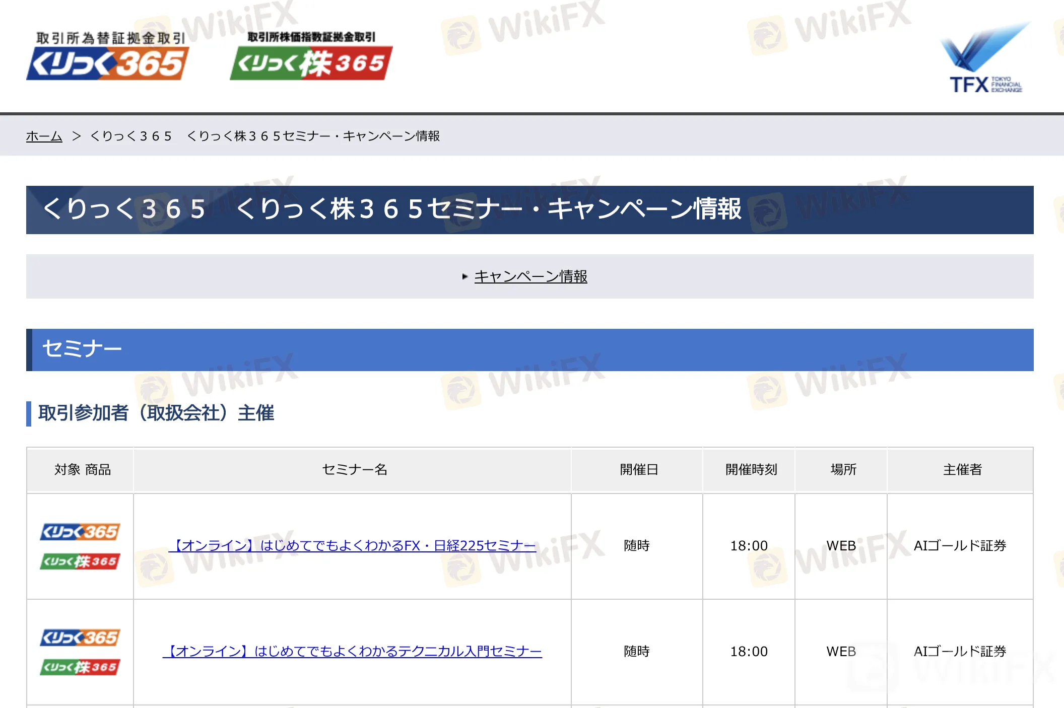
Task: Click blue Click 365 badge in second row
Action: tap(80, 638)
